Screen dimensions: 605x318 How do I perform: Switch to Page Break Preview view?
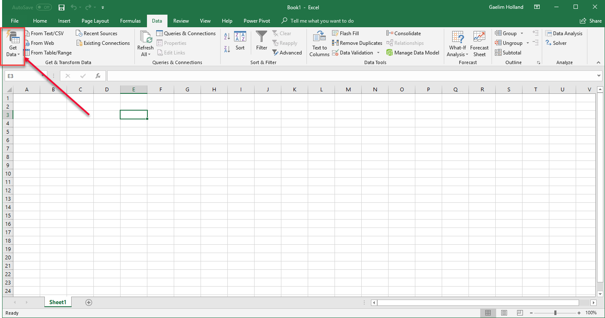[x=520, y=313]
